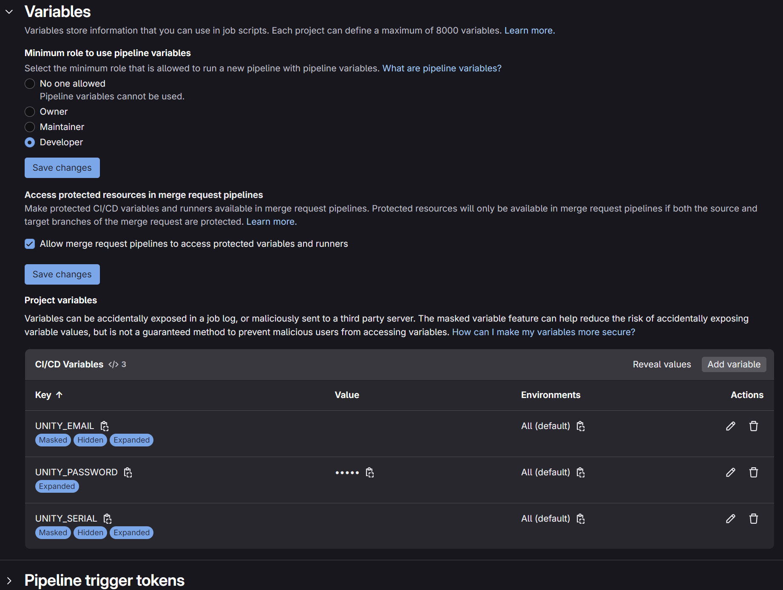This screenshot has height=590, width=783.
Task: Choose Maintainer as minimum role
Action: (30, 127)
